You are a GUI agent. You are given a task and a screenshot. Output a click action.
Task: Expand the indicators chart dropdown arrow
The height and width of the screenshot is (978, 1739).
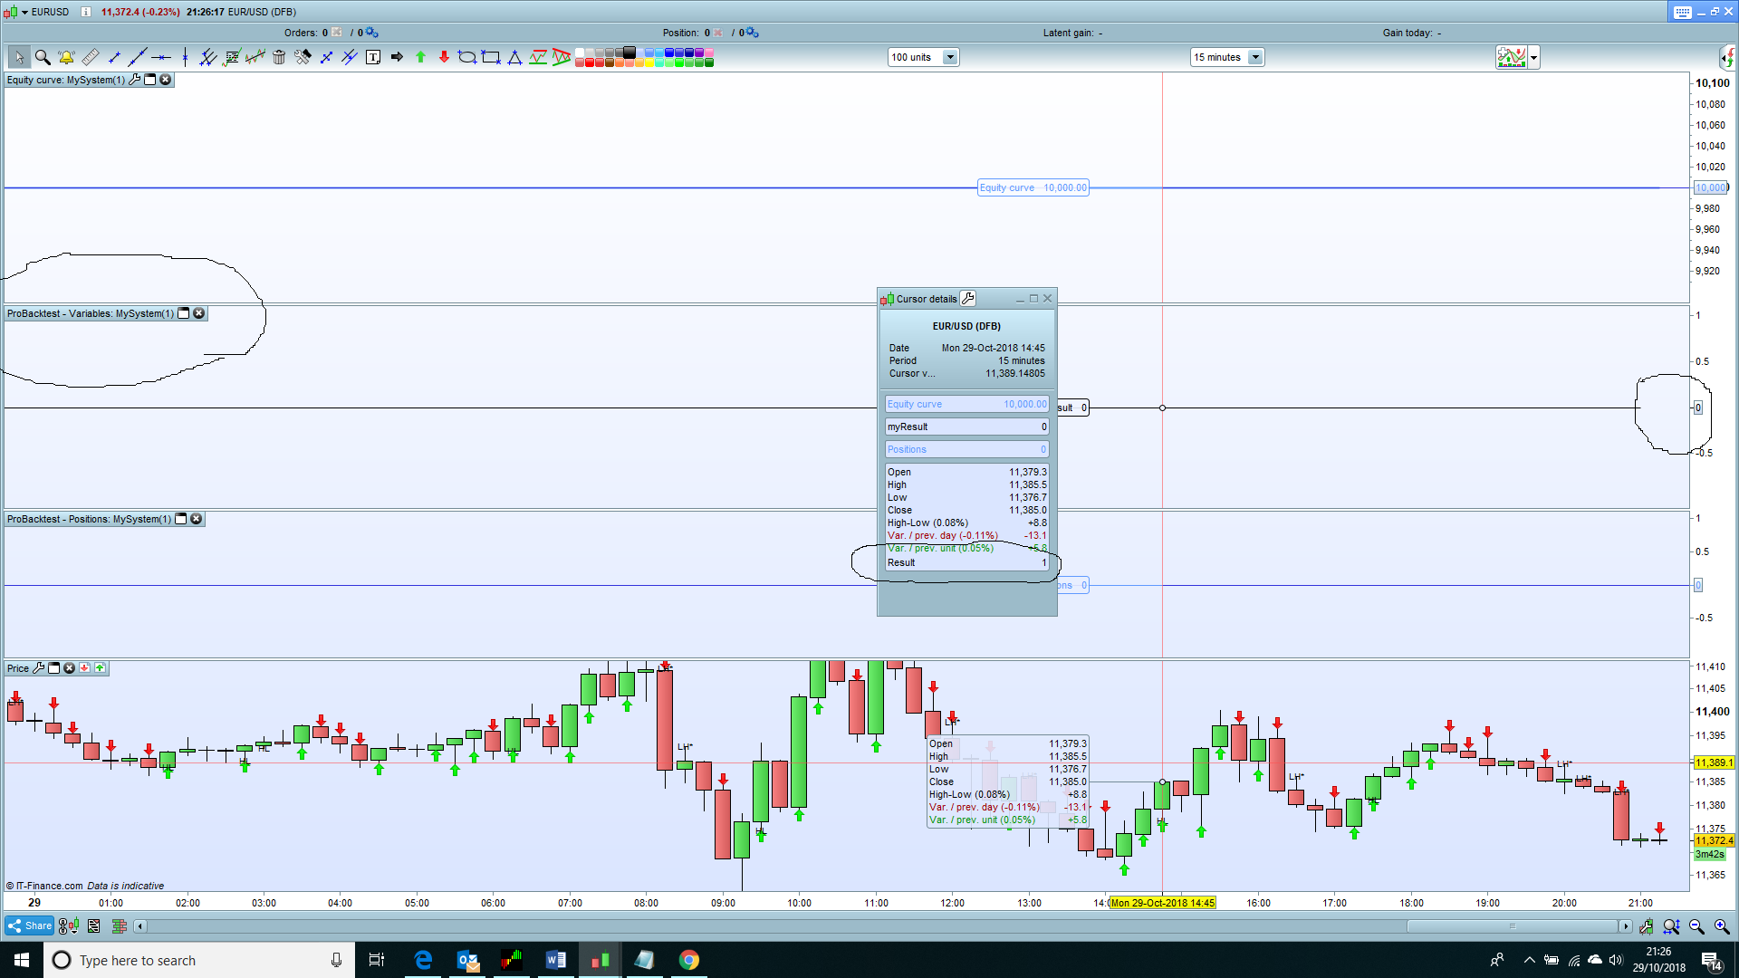pyautogui.click(x=1534, y=57)
